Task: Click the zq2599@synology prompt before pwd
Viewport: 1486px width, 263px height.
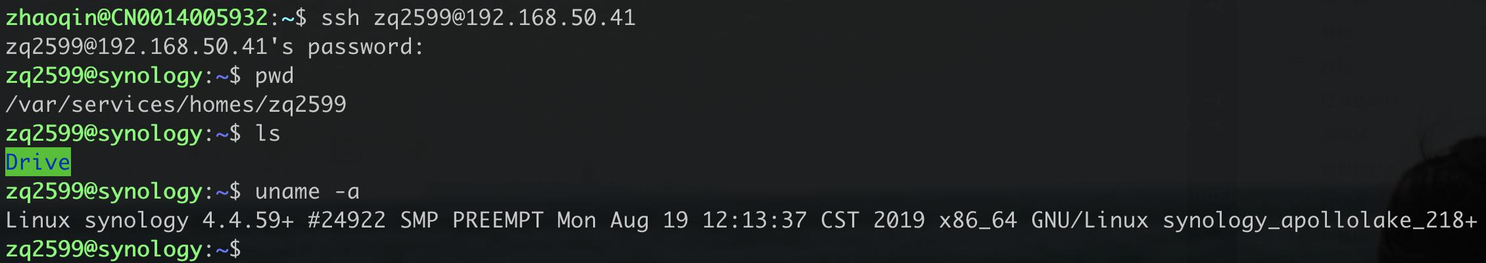Action: pyautogui.click(x=103, y=76)
